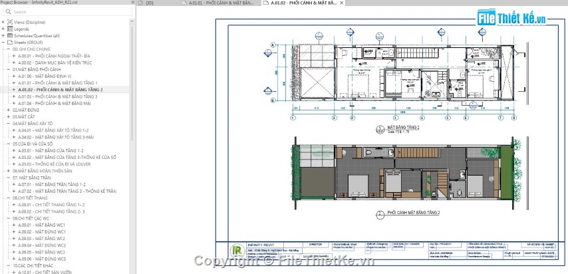Click sheet icon on A.01.02 tab

(266, 3)
